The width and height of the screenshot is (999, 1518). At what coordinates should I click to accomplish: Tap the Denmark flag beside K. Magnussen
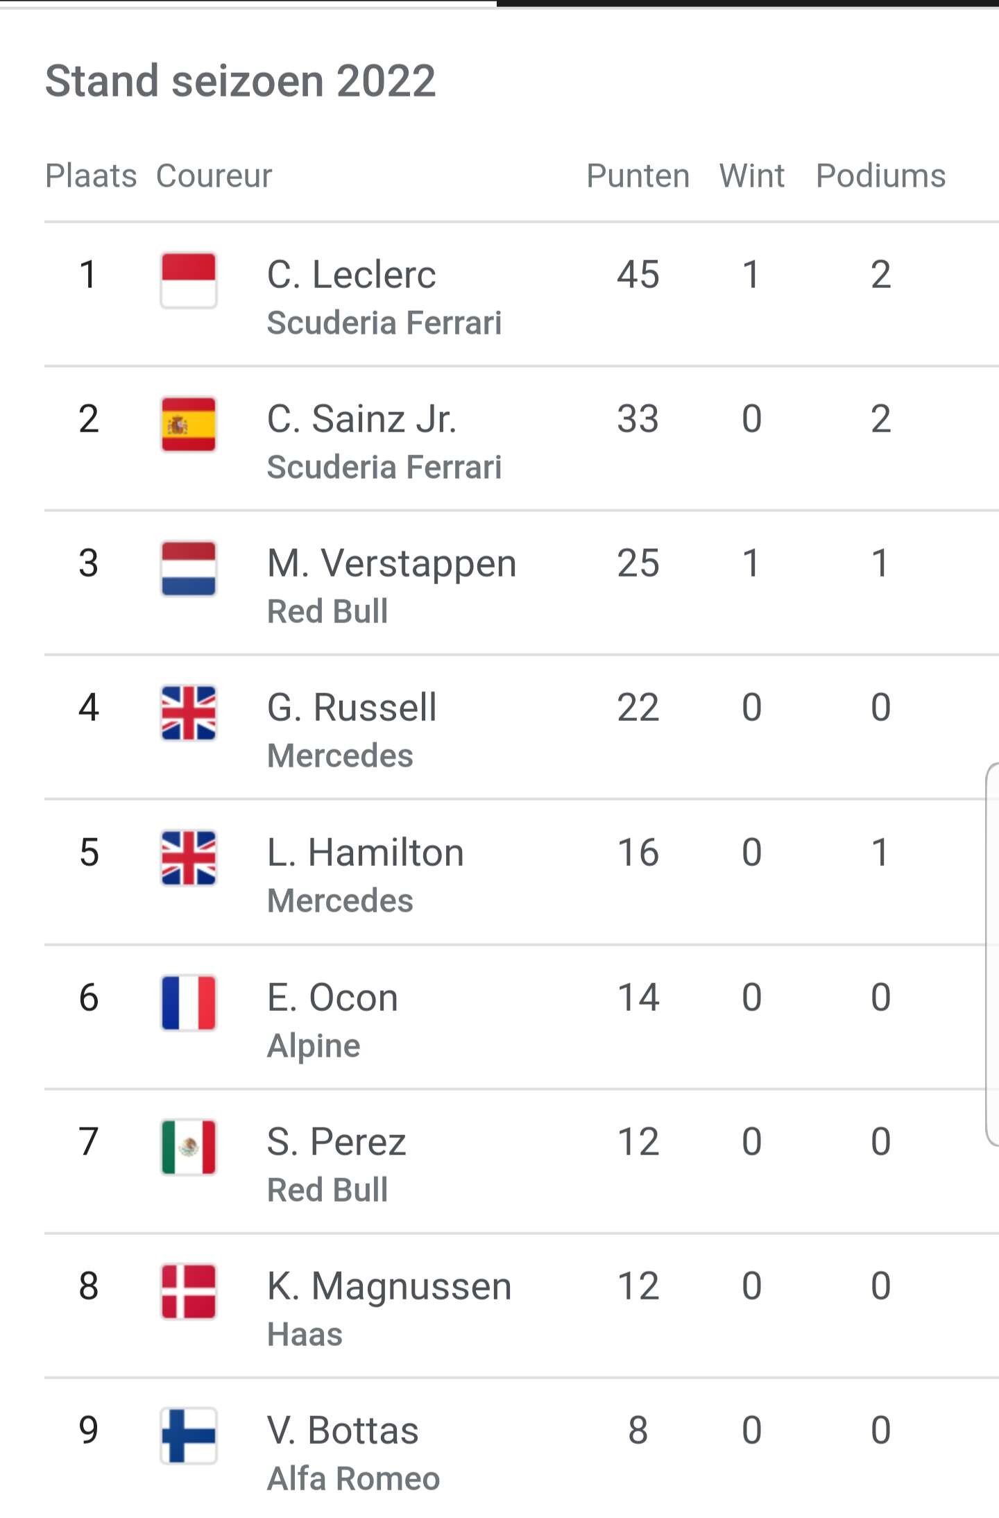tap(189, 1292)
